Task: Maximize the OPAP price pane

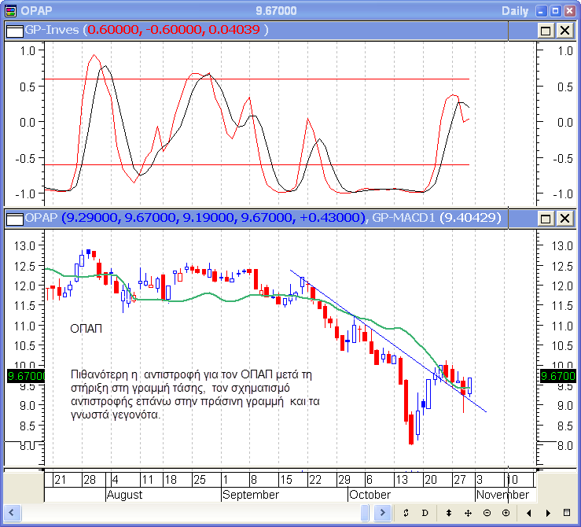Action: pyautogui.click(x=546, y=218)
